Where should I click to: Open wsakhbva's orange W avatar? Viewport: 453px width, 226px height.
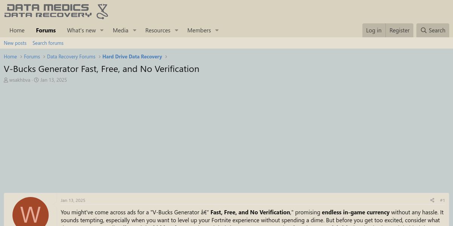[31, 212]
